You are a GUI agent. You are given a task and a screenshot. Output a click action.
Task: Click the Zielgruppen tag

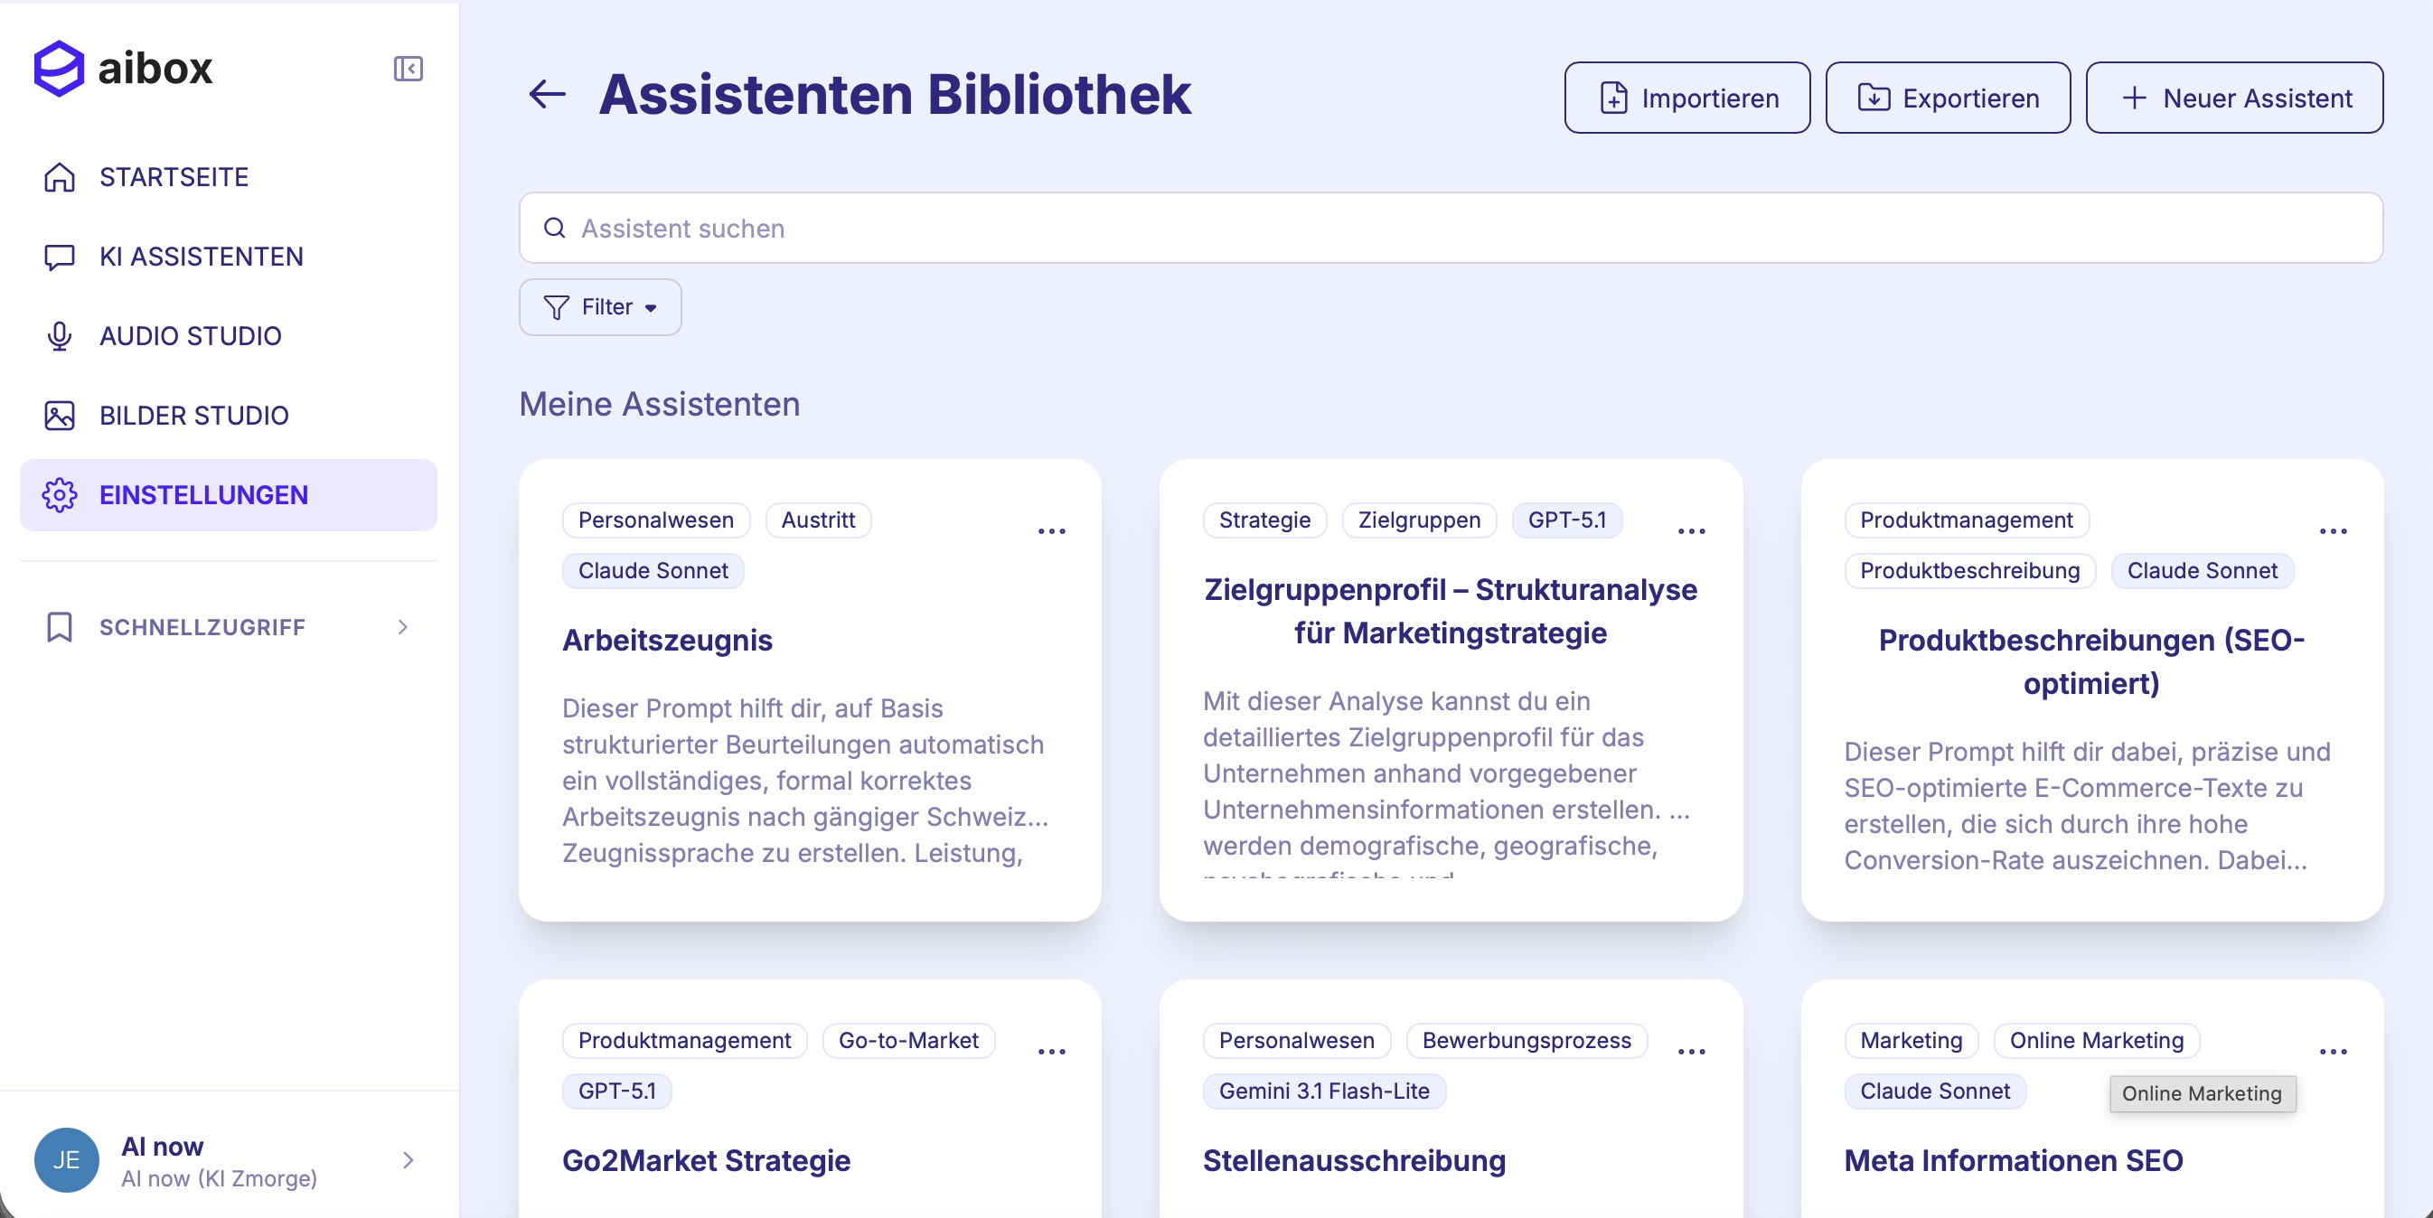click(x=1419, y=520)
